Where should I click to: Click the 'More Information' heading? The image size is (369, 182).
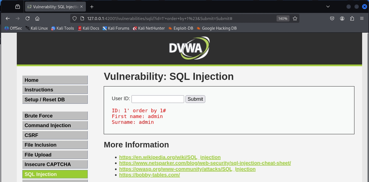(x=136, y=145)
